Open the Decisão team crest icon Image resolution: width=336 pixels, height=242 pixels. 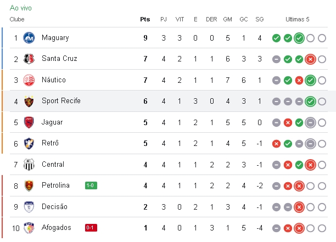(29, 207)
